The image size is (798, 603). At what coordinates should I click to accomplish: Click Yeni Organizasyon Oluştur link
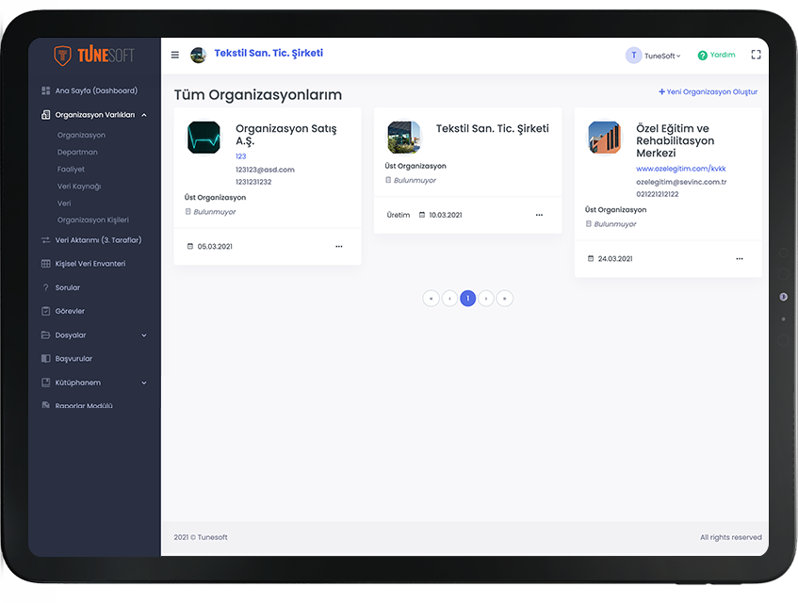tap(708, 91)
